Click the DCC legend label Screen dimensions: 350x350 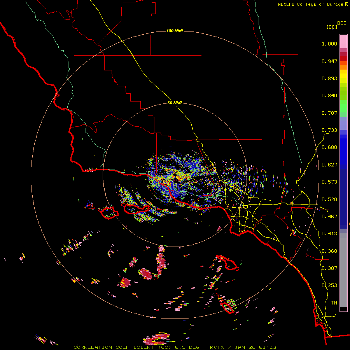pos(342,23)
